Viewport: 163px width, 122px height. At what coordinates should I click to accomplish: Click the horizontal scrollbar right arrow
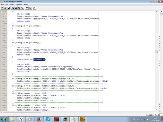pos(154,112)
